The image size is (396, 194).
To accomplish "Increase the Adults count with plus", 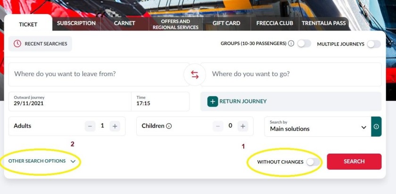I will pos(115,126).
